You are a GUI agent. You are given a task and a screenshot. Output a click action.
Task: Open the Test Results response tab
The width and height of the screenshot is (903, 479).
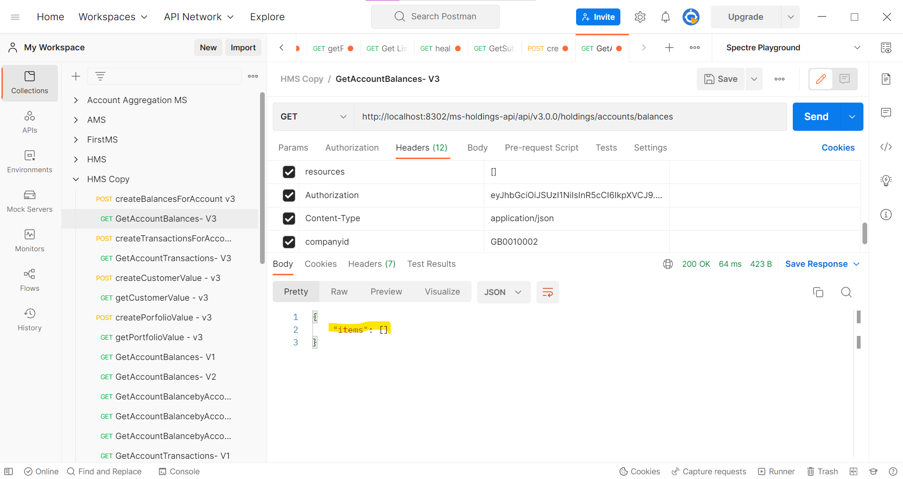pos(431,264)
